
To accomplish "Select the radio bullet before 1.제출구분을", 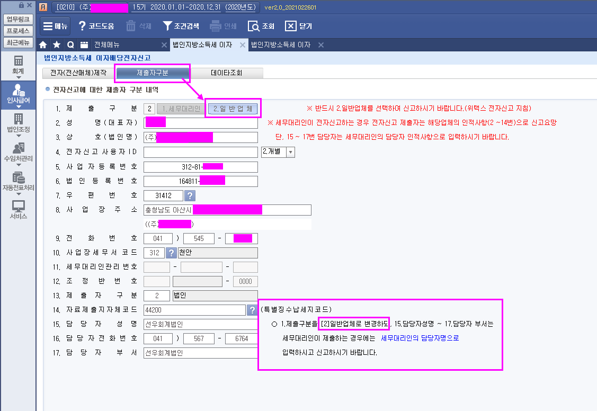I will tap(274, 324).
